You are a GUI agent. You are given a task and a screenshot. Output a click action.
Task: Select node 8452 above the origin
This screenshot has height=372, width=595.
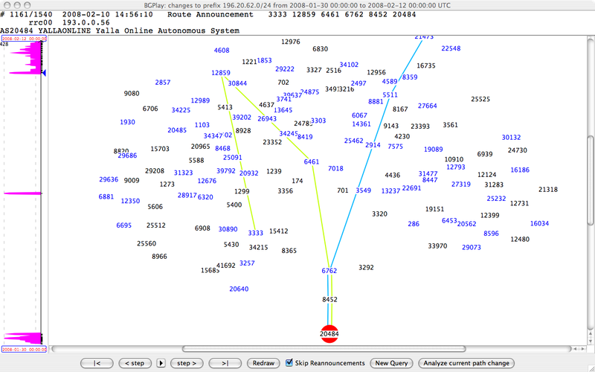pyautogui.click(x=329, y=299)
